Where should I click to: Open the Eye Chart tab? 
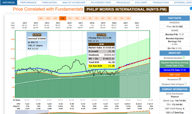pyautogui.click(x=141, y=3)
